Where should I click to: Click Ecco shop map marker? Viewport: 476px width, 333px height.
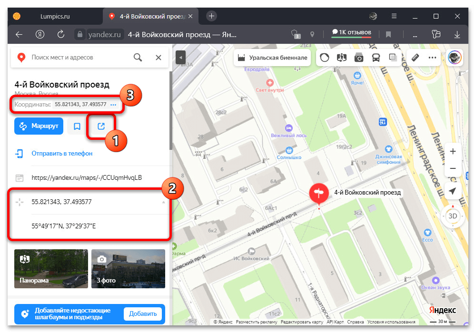[x=427, y=233]
